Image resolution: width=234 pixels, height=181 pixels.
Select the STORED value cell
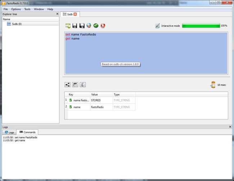click(102, 100)
